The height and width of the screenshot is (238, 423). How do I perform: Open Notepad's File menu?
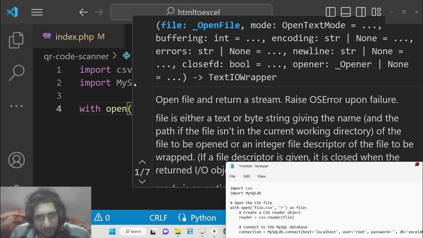click(233, 176)
